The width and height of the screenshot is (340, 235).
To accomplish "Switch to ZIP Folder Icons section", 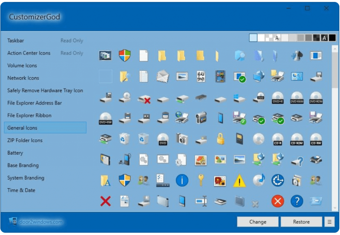I will click(25, 140).
